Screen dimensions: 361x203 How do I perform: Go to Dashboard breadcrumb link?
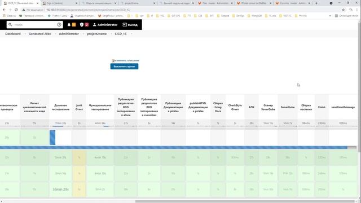pyautogui.click(x=13, y=34)
